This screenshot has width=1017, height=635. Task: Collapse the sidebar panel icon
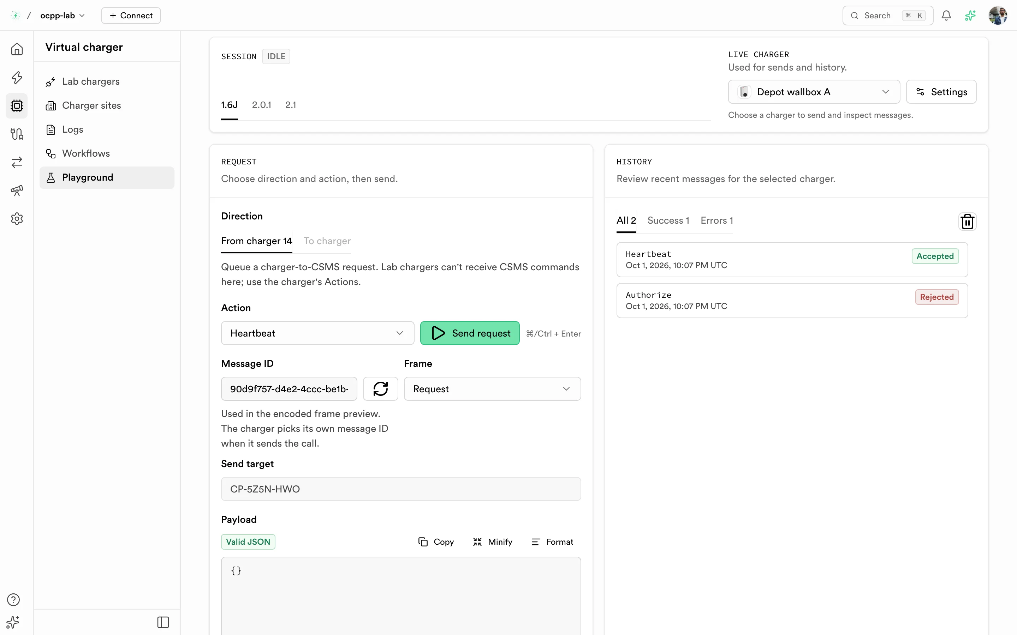(163, 622)
